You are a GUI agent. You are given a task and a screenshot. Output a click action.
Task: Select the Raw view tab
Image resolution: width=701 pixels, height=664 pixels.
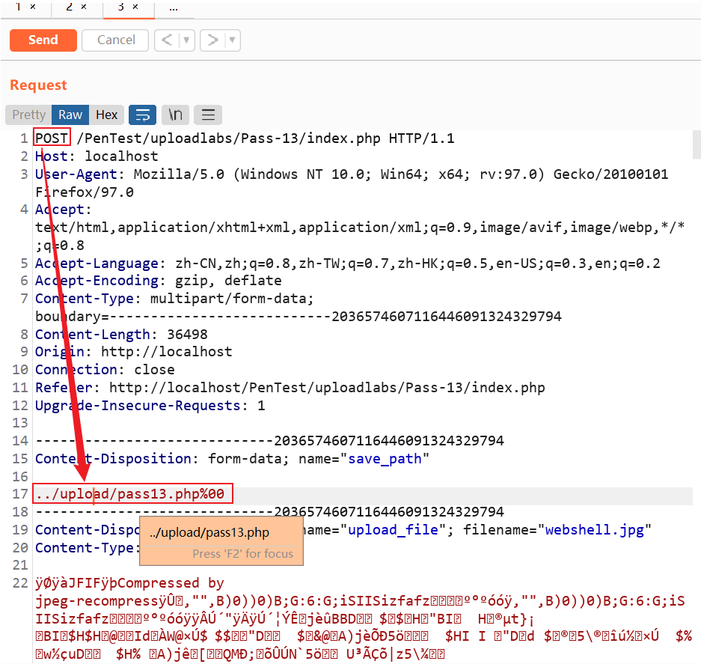tap(70, 115)
